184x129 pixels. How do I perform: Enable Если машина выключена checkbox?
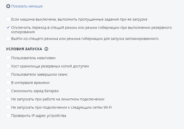(8, 19)
